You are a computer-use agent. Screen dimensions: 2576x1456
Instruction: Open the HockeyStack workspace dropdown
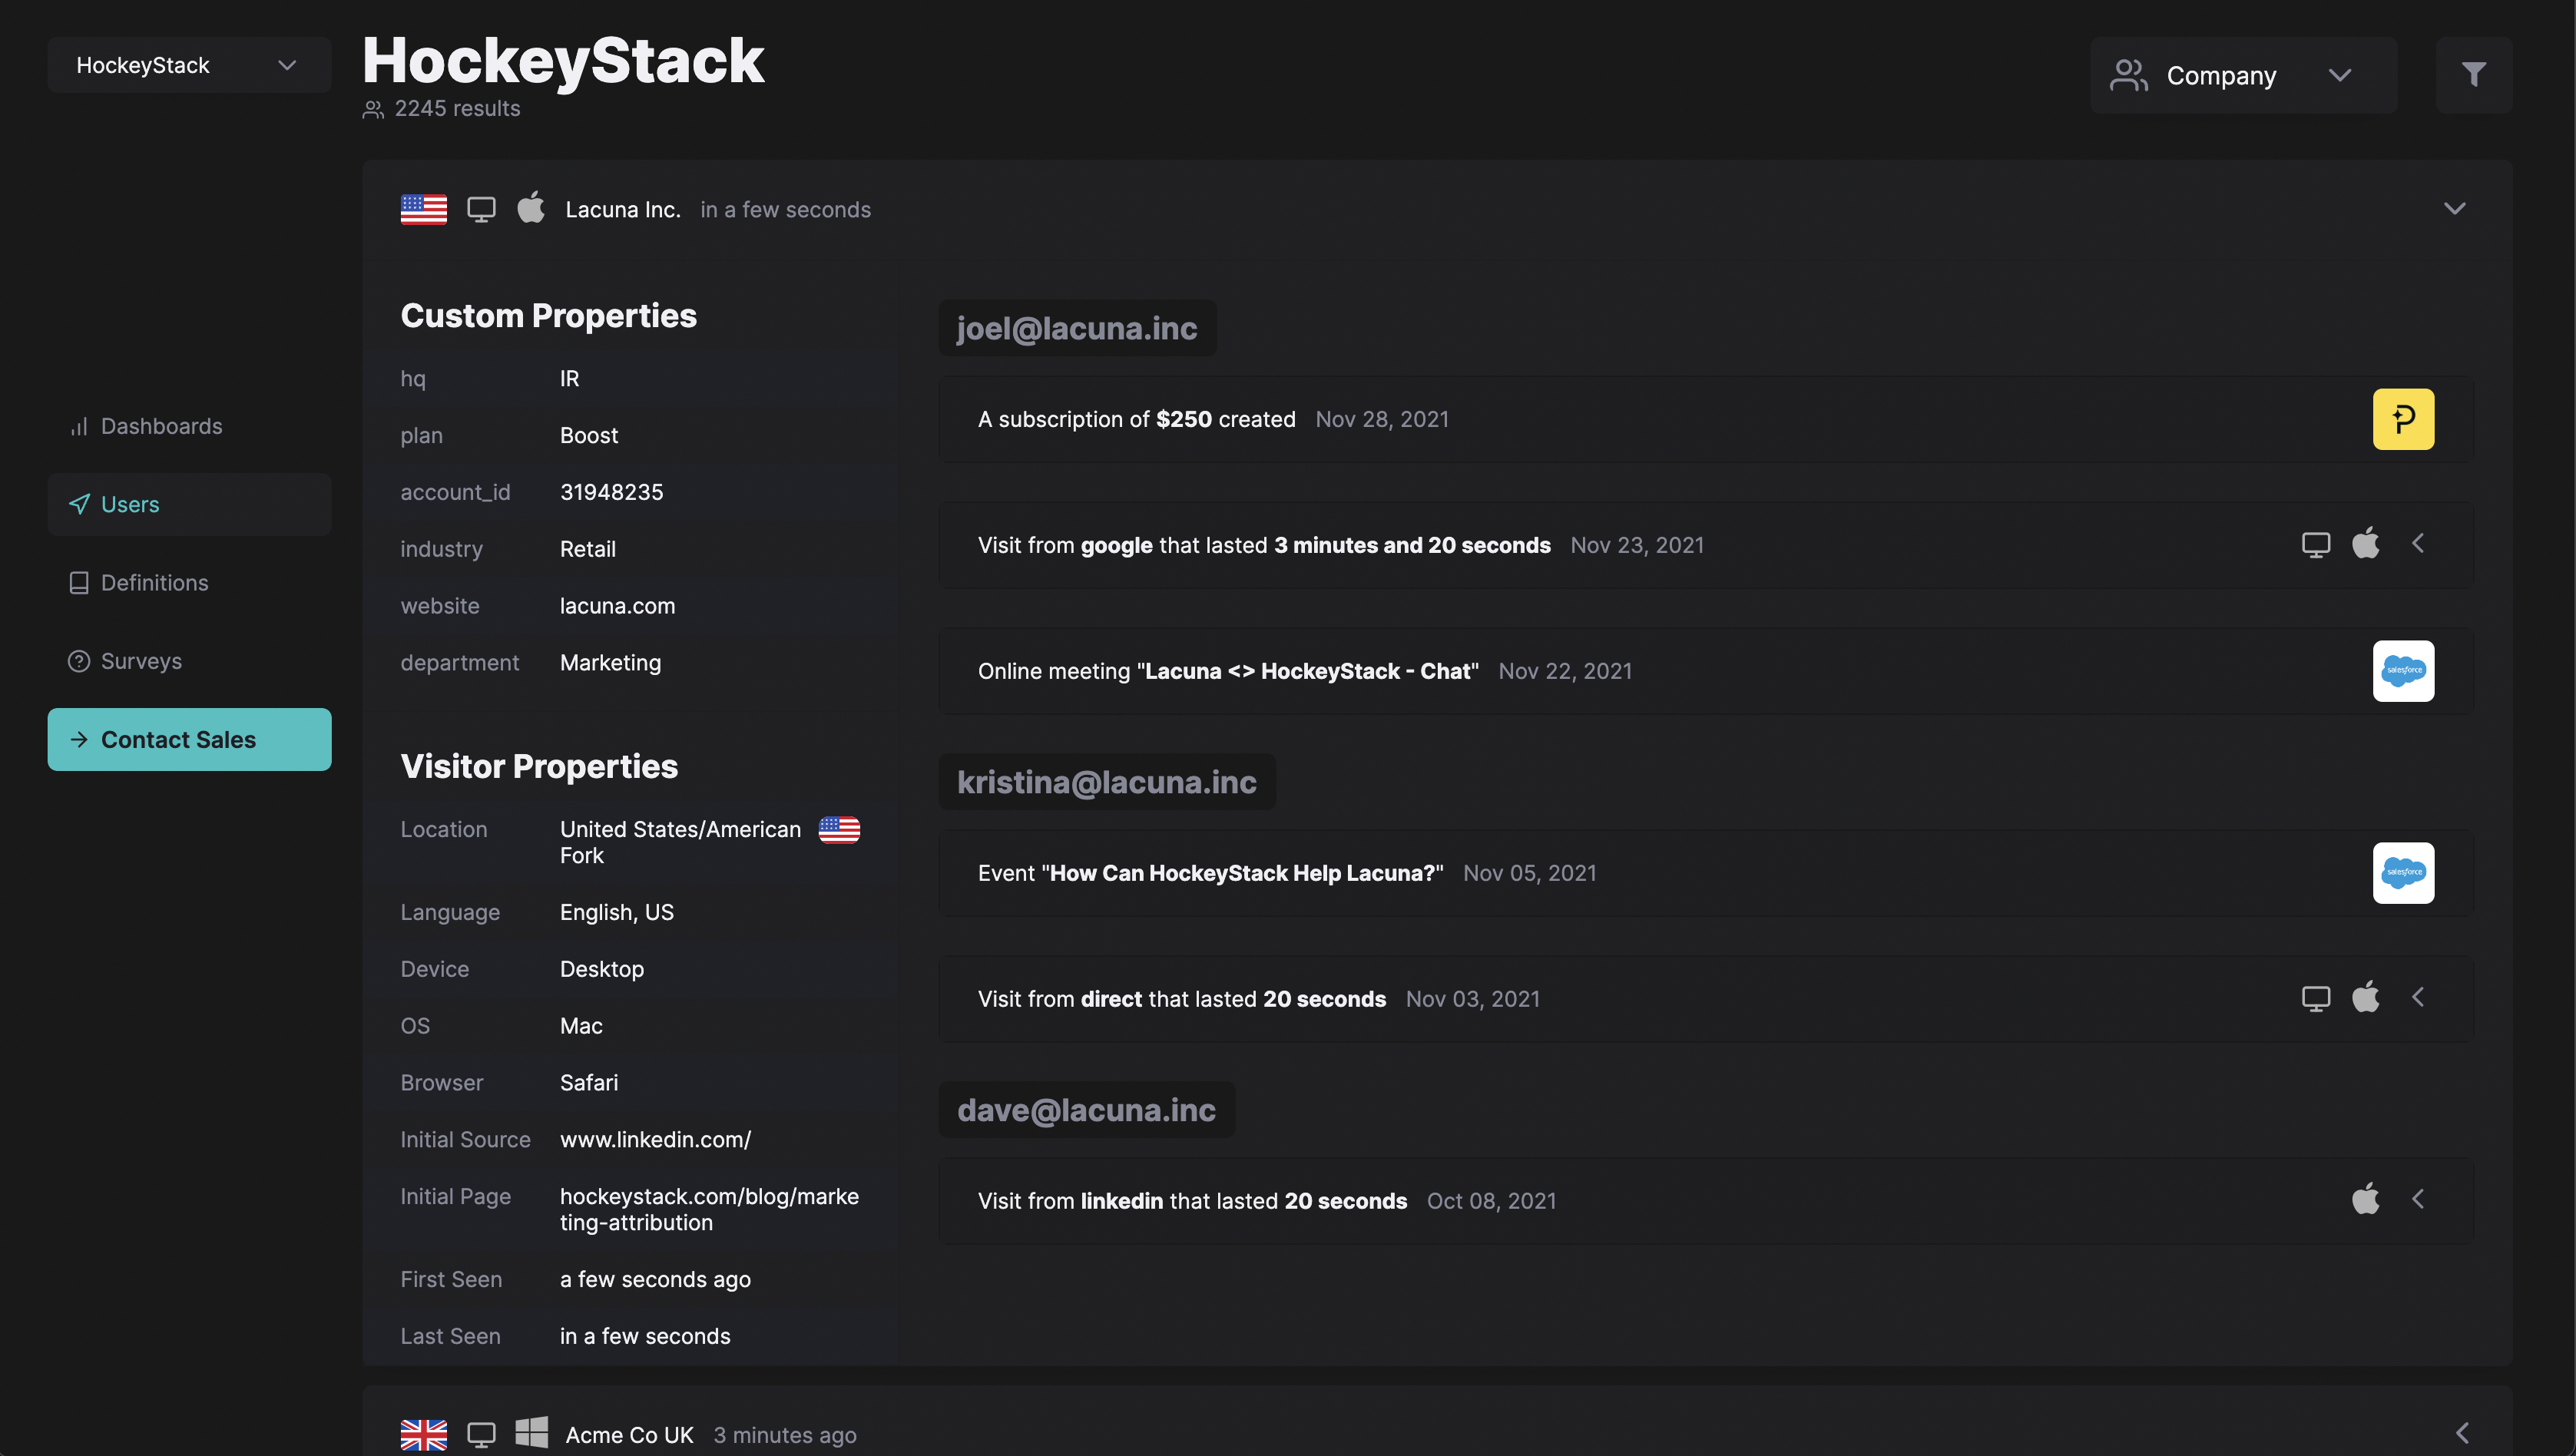coord(189,65)
